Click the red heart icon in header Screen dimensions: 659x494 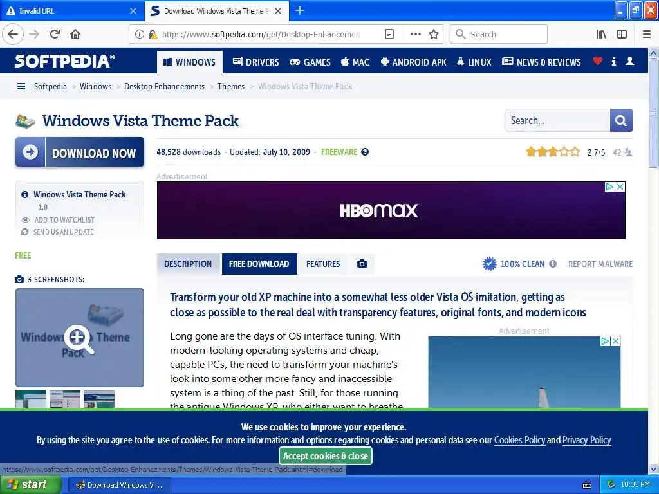click(x=597, y=61)
